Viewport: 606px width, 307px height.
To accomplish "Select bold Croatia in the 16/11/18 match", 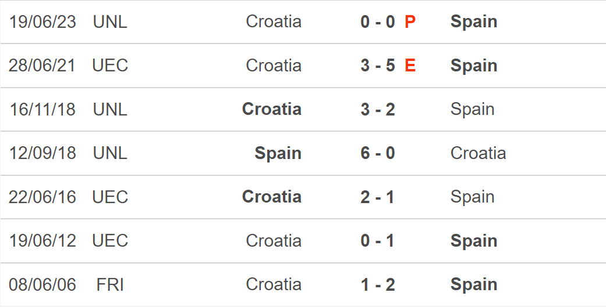I will click(272, 110).
